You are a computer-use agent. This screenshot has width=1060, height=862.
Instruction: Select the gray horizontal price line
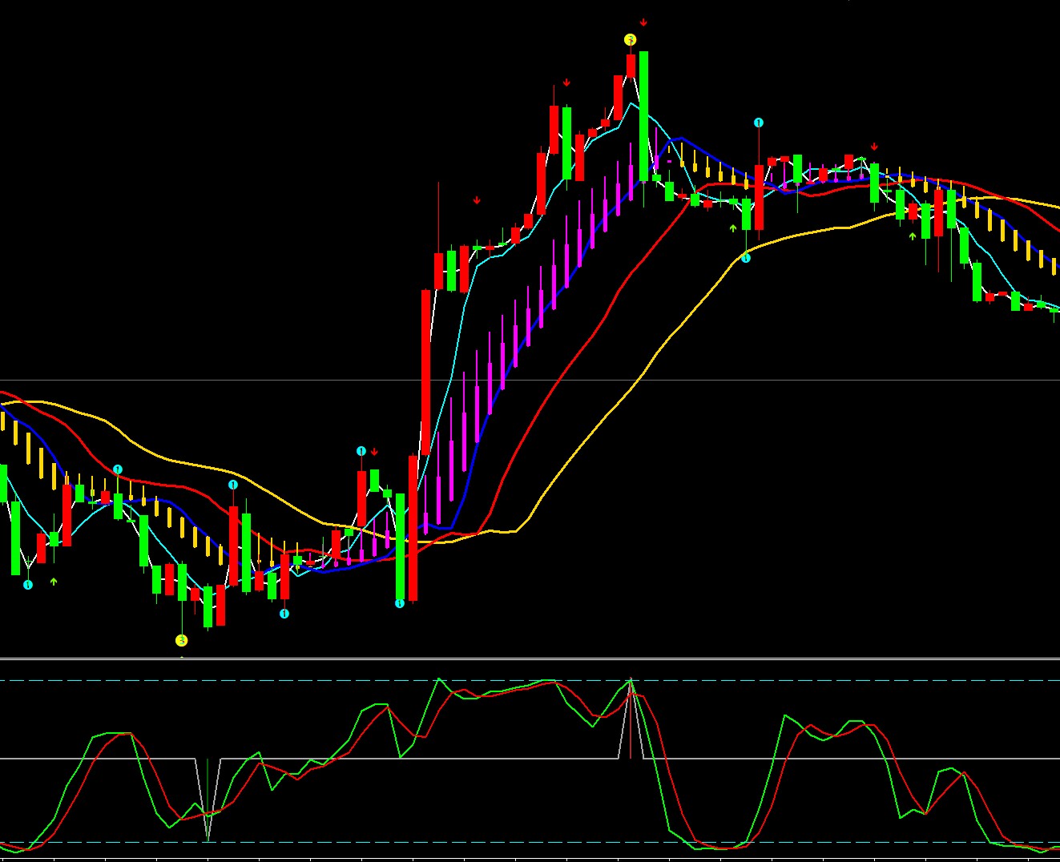530,381
